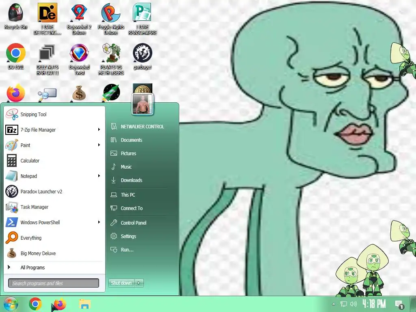Click the Windows Start orb
The width and height of the screenshot is (416, 312).
coord(11,304)
